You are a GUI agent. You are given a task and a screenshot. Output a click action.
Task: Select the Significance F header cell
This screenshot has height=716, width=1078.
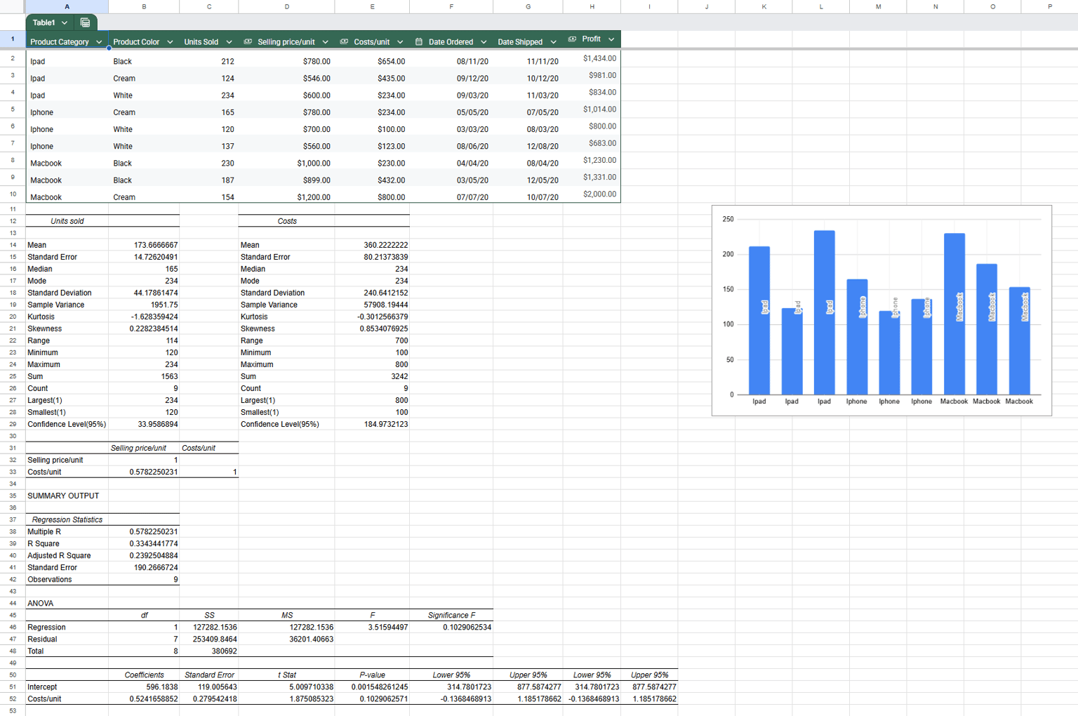[x=451, y=615]
